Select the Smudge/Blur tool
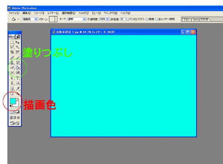The image size is (223, 164). point(12,72)
